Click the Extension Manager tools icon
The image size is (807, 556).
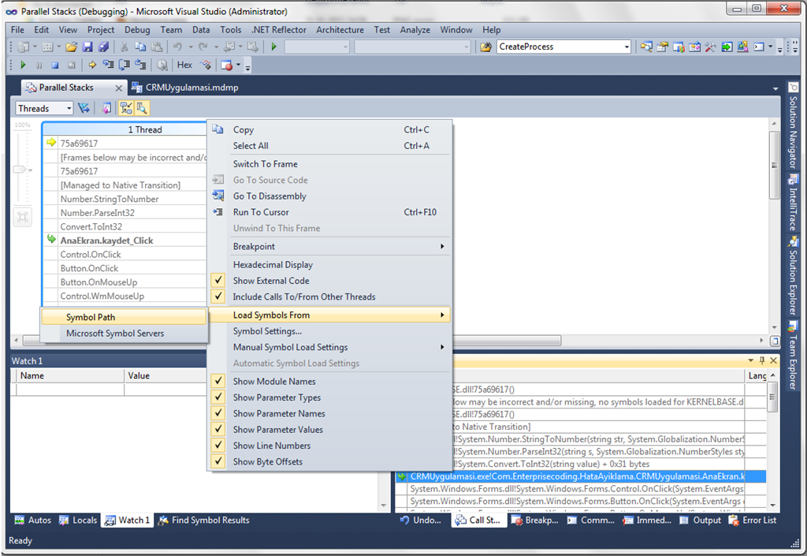pos(710,47)
